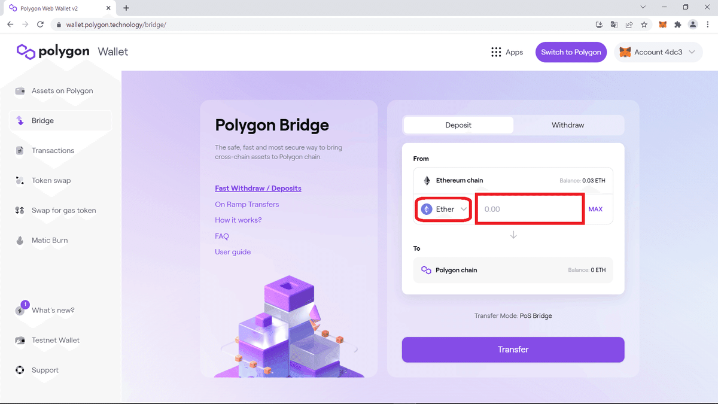Click Switch to Polygon button
Viewport: 718px width, 404px height.
[571, 52]
